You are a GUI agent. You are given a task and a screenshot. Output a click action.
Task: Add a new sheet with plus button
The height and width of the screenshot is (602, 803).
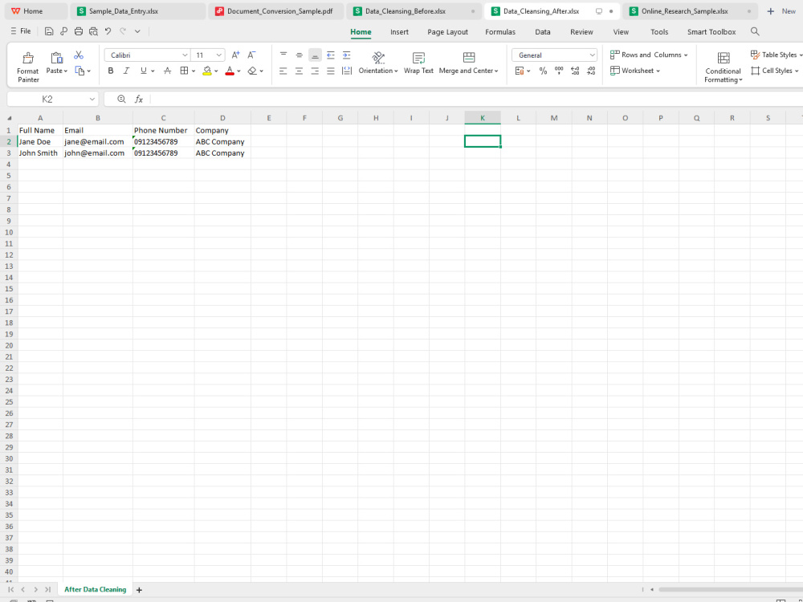[139, 590]
